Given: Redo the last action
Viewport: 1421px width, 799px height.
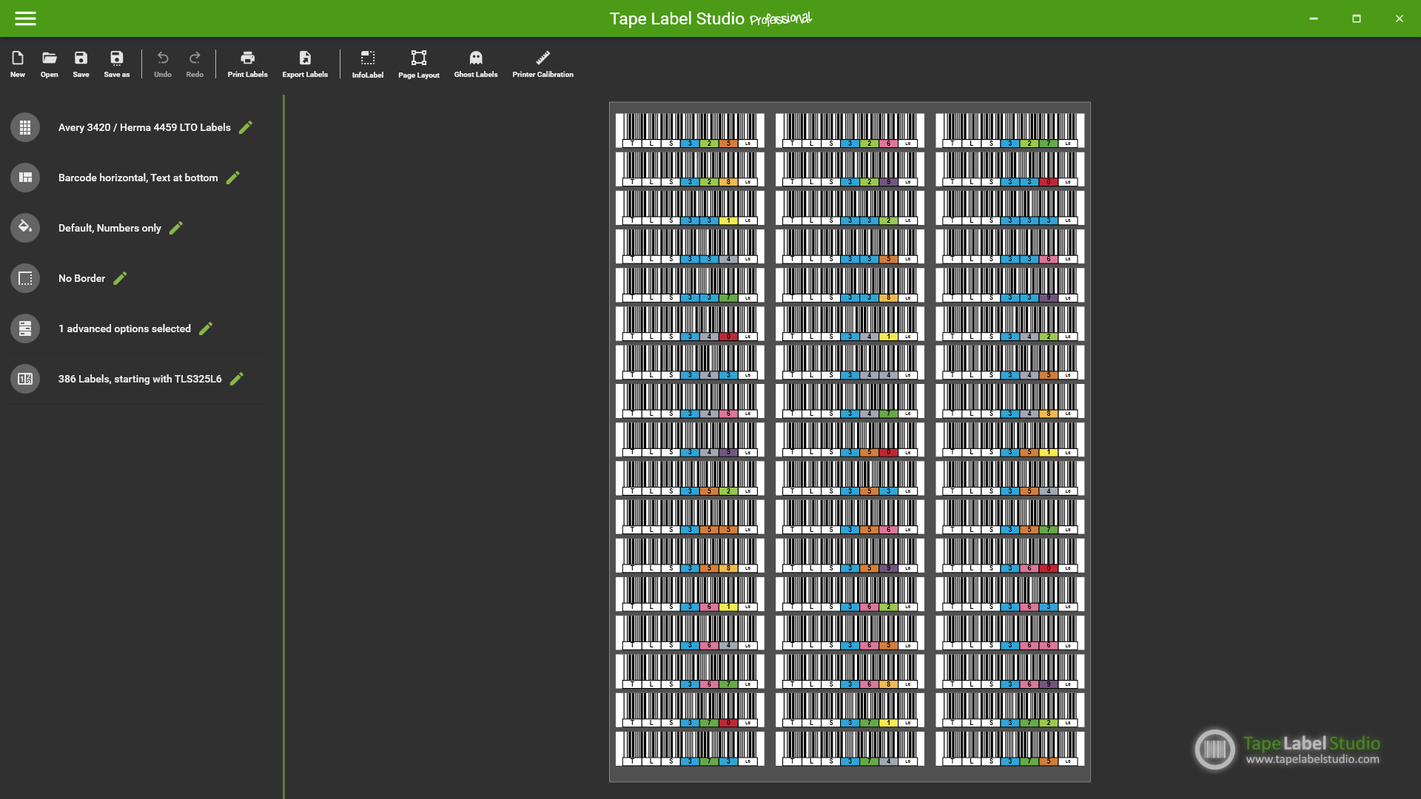Looking at the screenshot, I should click(195, 64).
